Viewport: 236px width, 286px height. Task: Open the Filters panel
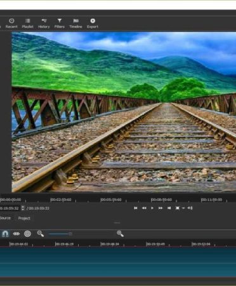coord(60,24)
